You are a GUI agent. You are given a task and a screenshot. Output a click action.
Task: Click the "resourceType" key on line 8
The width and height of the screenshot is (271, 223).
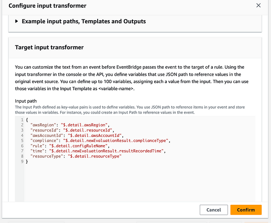(47, 156)
